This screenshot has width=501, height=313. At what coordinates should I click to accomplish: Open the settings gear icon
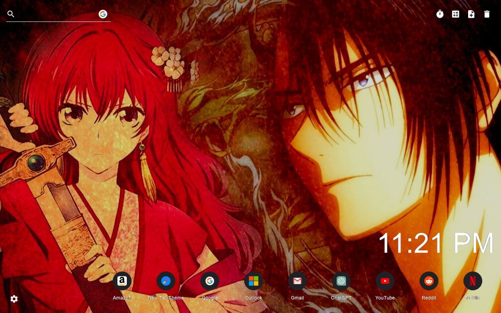pyautogui.click(x=14, y=299)
